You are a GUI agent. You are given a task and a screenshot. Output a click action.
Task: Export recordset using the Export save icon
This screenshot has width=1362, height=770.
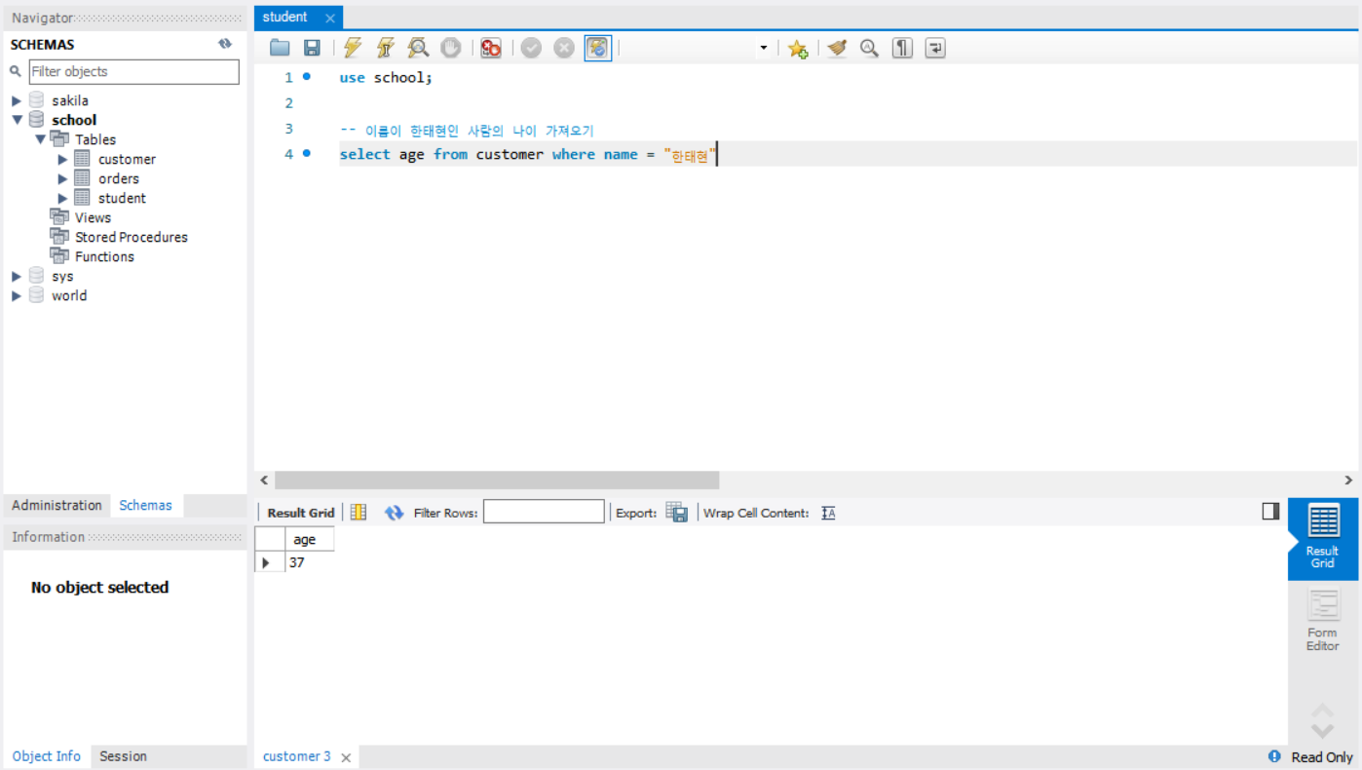click(x=677, y=513)
